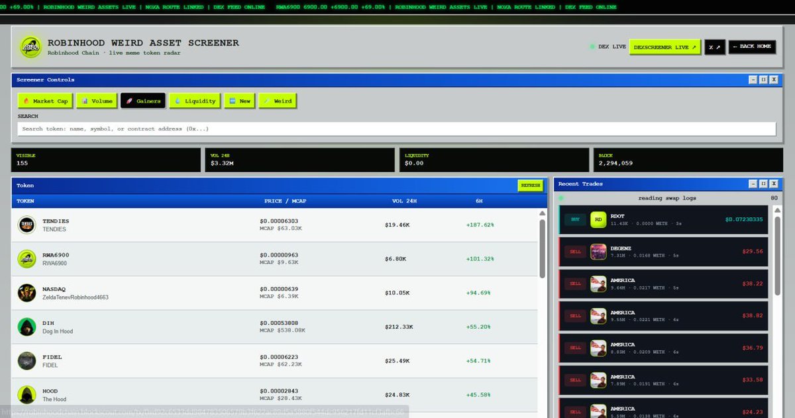
Task: Maximize the Screener Controls panel
Action: (763, 79)
